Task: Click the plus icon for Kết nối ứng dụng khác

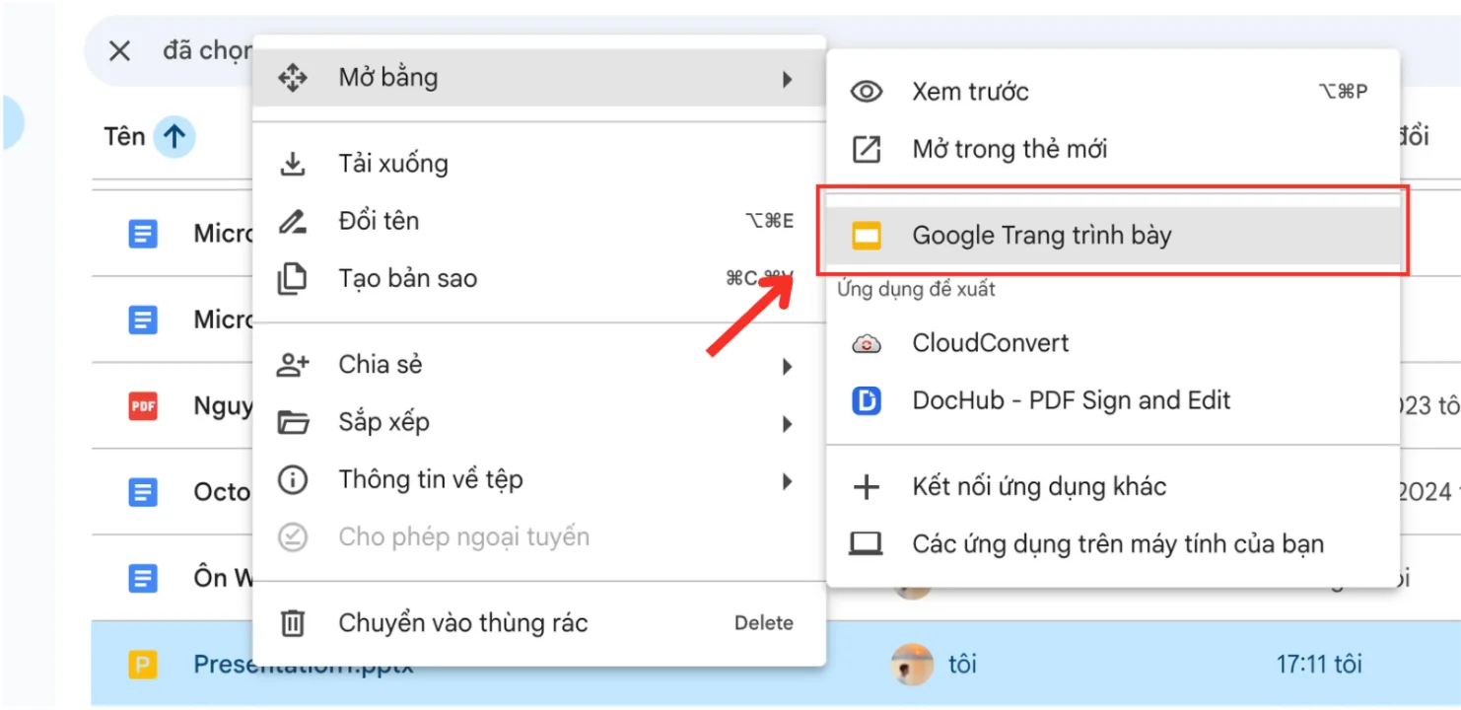Action: [x=867, y=486]
